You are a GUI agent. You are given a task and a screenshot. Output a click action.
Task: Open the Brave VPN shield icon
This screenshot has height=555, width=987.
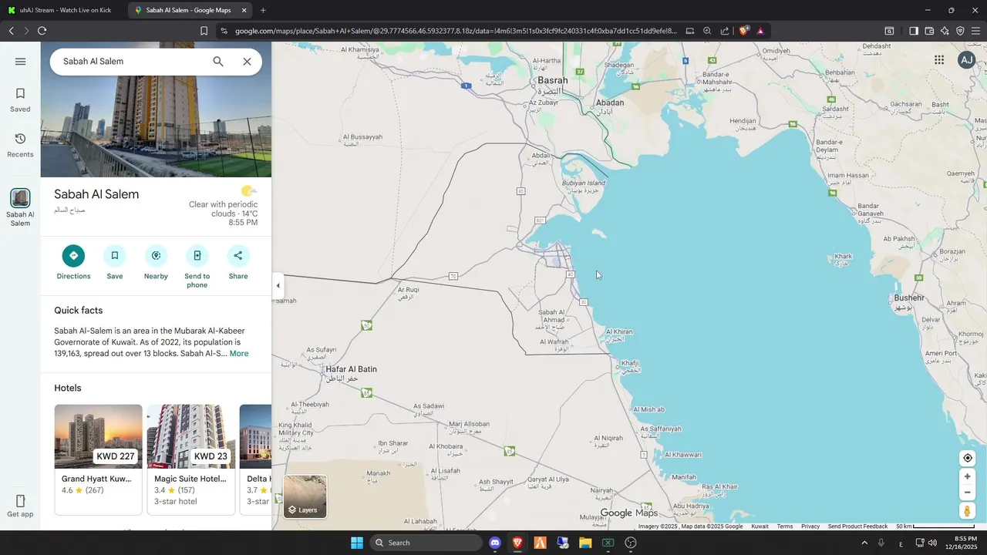(x=960, y=31)
